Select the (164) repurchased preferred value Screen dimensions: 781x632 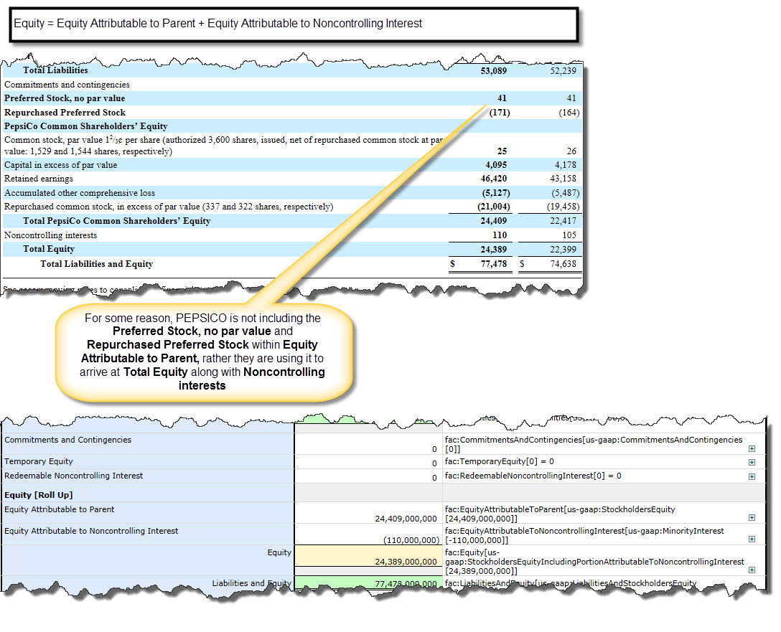click(x=569, y=113)
